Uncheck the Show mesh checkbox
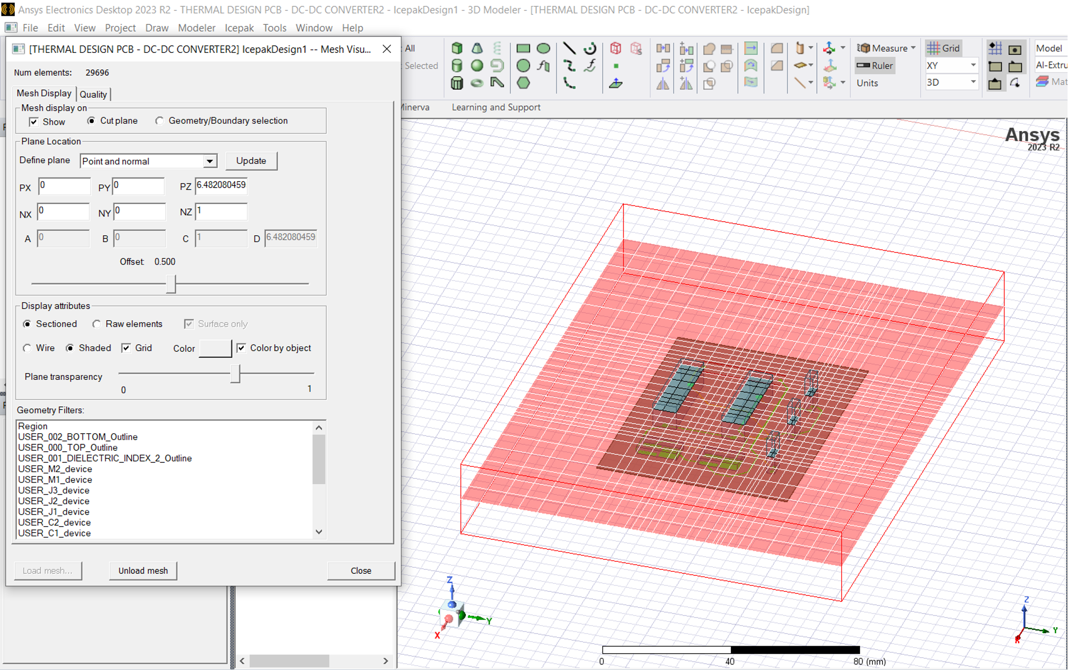 coord(34,122)
